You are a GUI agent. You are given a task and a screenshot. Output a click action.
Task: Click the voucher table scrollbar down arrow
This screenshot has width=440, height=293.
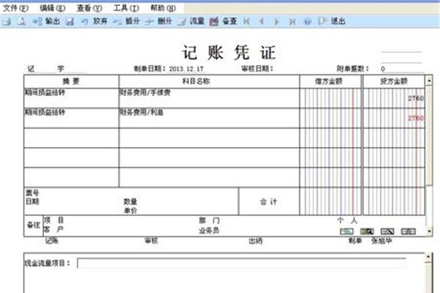click(429, 231)
